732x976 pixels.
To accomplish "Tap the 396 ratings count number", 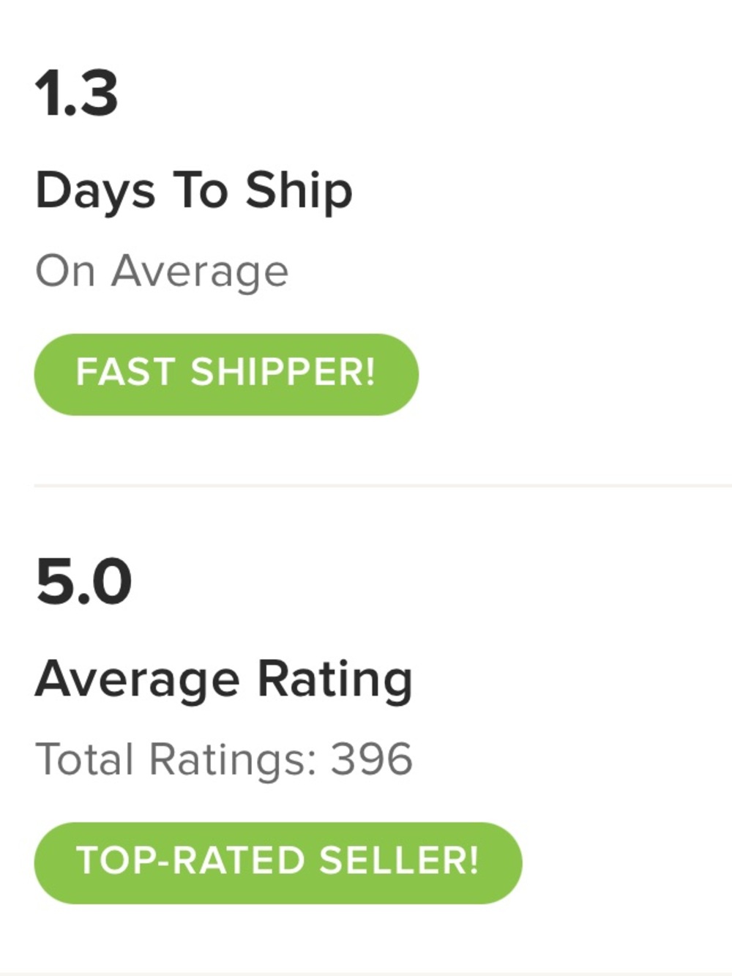I will pyautogui.click(x=372, y=759).
